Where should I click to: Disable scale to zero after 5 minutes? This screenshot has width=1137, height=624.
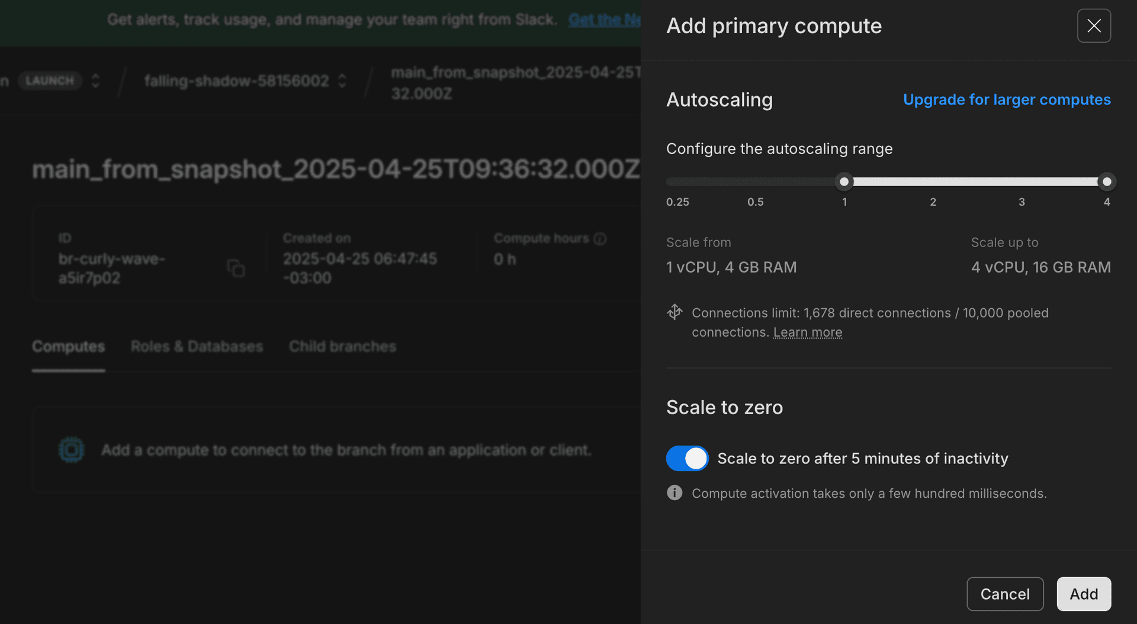tap(687, 458)
